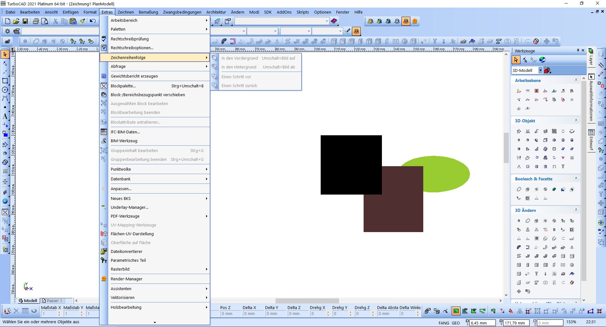
Task: Click the paint bucket icon next to 3D-Modell
Action: [547, 70]
